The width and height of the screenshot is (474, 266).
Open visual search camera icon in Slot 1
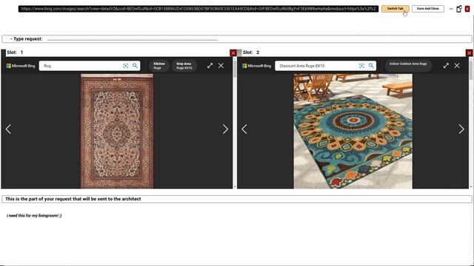[x=125, y=66]
